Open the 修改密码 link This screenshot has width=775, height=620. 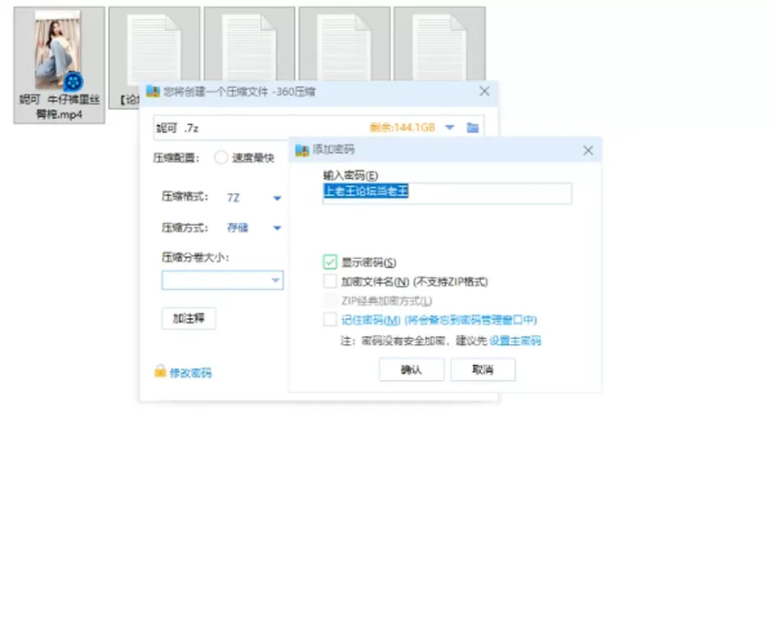[191, 373]
